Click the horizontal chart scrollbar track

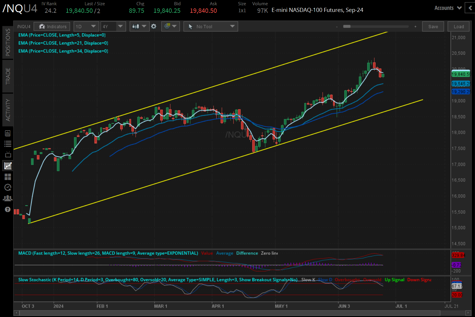tap(230, 313)
